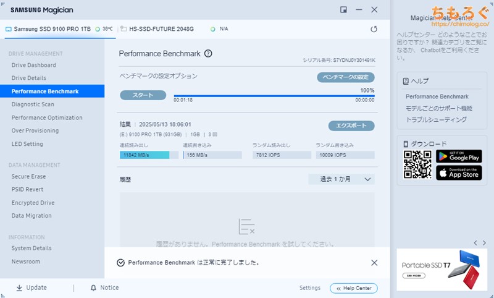Image resolution: width=494 pixels, height=298 pixels.
Task: Open モデルごとのサポート機能 help link
Action: coord(439,108)
